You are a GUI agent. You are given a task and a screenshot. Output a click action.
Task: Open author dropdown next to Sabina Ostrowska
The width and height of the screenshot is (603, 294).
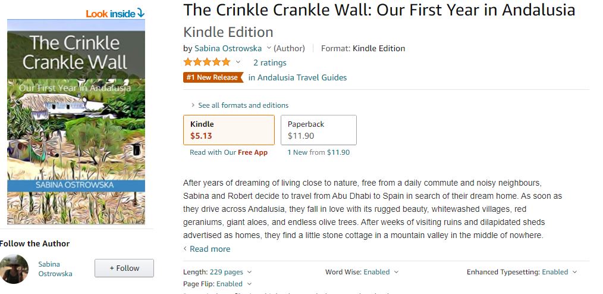(269, 48)
